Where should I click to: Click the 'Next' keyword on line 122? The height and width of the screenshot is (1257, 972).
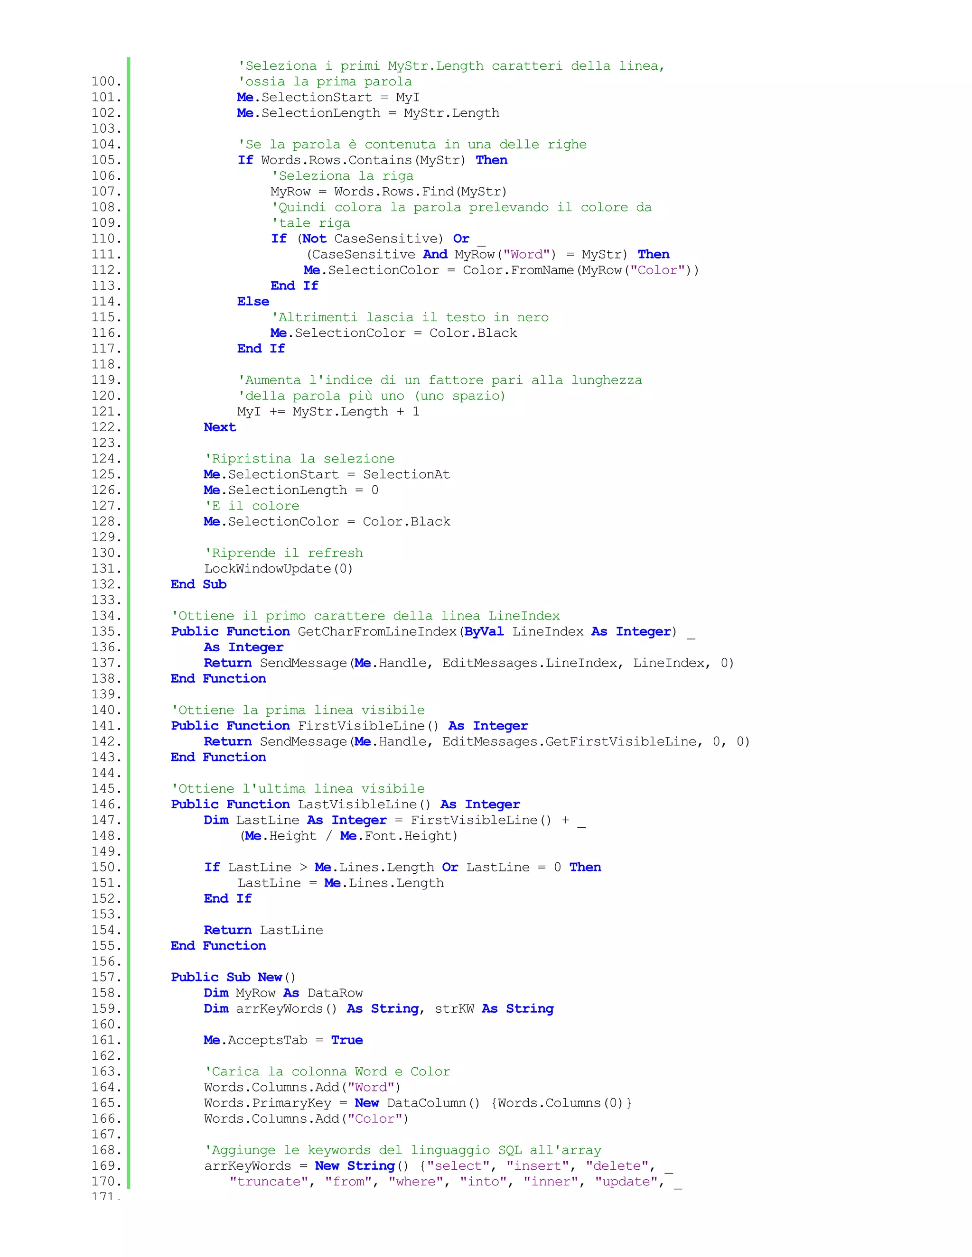click(219, 427)
